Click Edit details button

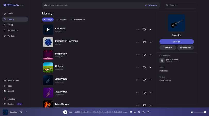(x=186, y=48)
